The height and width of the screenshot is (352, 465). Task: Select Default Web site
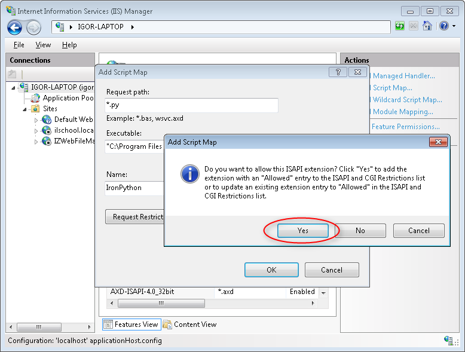click(x=74, y=119)
